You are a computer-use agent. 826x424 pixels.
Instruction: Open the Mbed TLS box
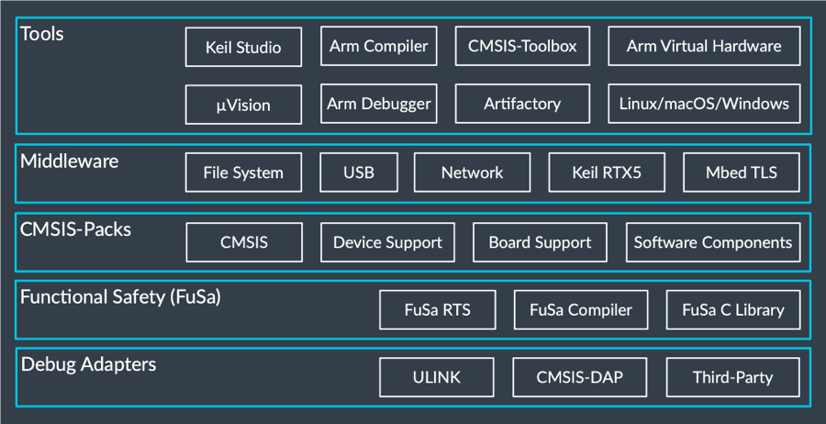tap(741, 173)
